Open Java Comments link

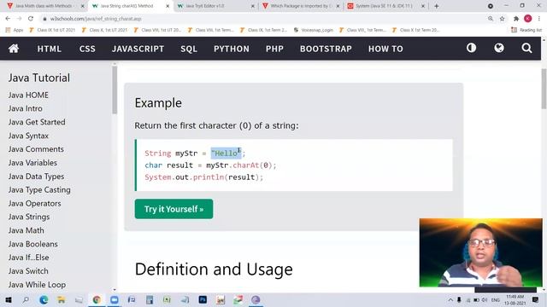36,149
